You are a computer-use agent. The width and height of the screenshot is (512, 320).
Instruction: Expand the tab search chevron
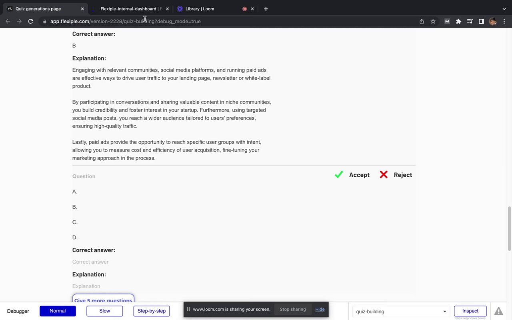(504, 9)
